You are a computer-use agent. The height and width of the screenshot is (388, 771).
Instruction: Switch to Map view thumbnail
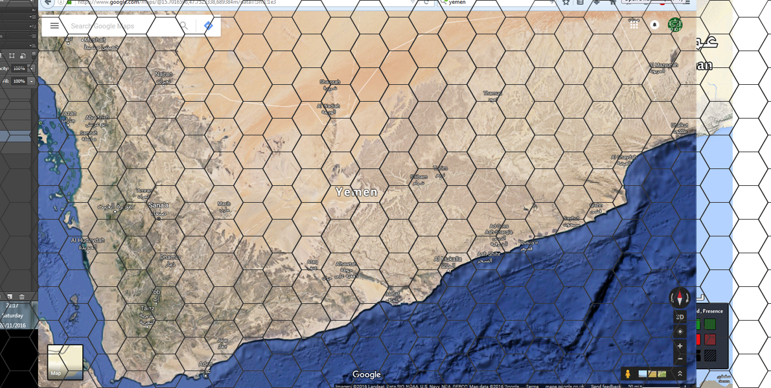[65, 363]
